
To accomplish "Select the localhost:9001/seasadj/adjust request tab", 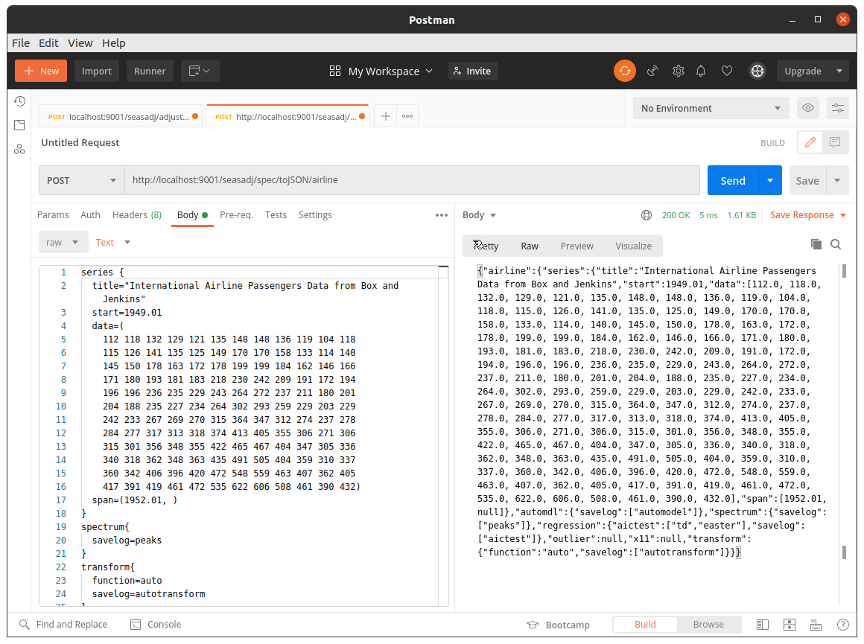I will click(121, 116).
